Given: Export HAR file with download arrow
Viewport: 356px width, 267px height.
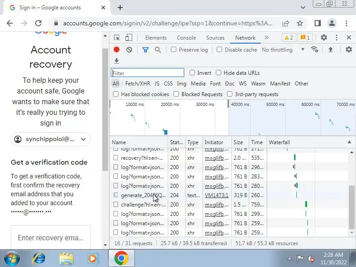Looking at the screenshot, I should point(117,61).
